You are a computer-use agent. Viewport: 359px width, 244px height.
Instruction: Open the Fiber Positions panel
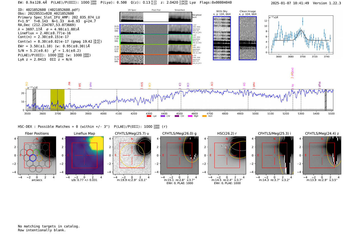point(37,155)
